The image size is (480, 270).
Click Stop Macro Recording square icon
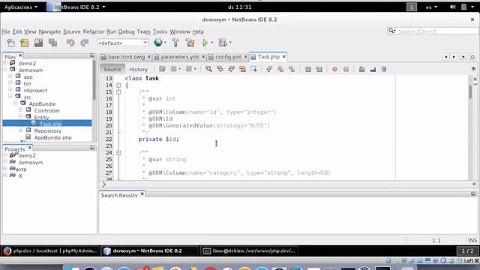346,69
